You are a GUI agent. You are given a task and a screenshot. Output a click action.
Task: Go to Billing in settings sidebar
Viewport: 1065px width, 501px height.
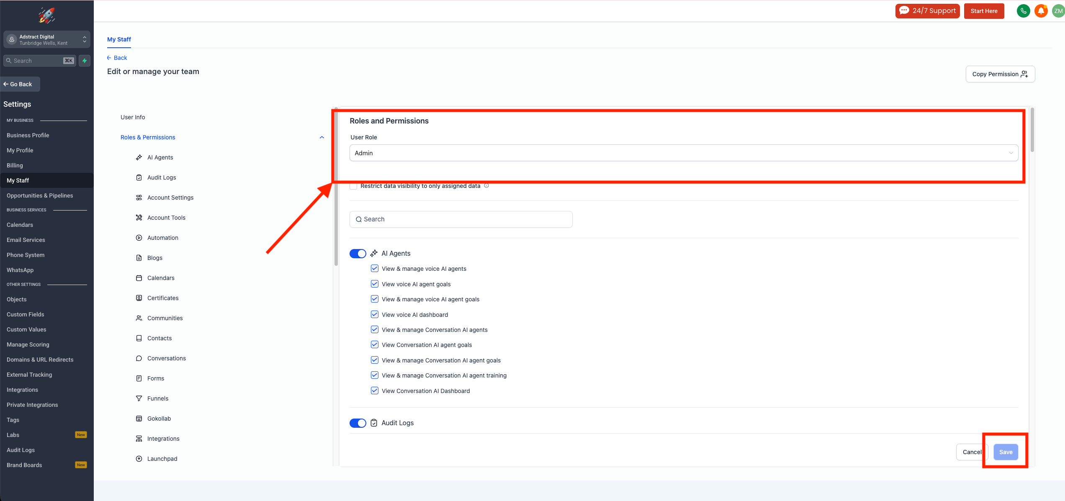pyautogui.click(x=15, y=165)
